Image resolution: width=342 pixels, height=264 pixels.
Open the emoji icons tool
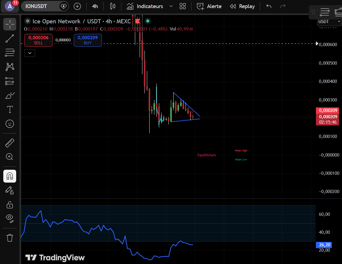coord(10,124)
